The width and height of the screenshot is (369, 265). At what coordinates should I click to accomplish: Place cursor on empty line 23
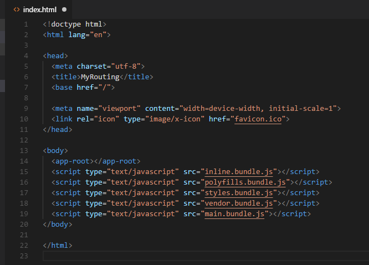[166, 256]
